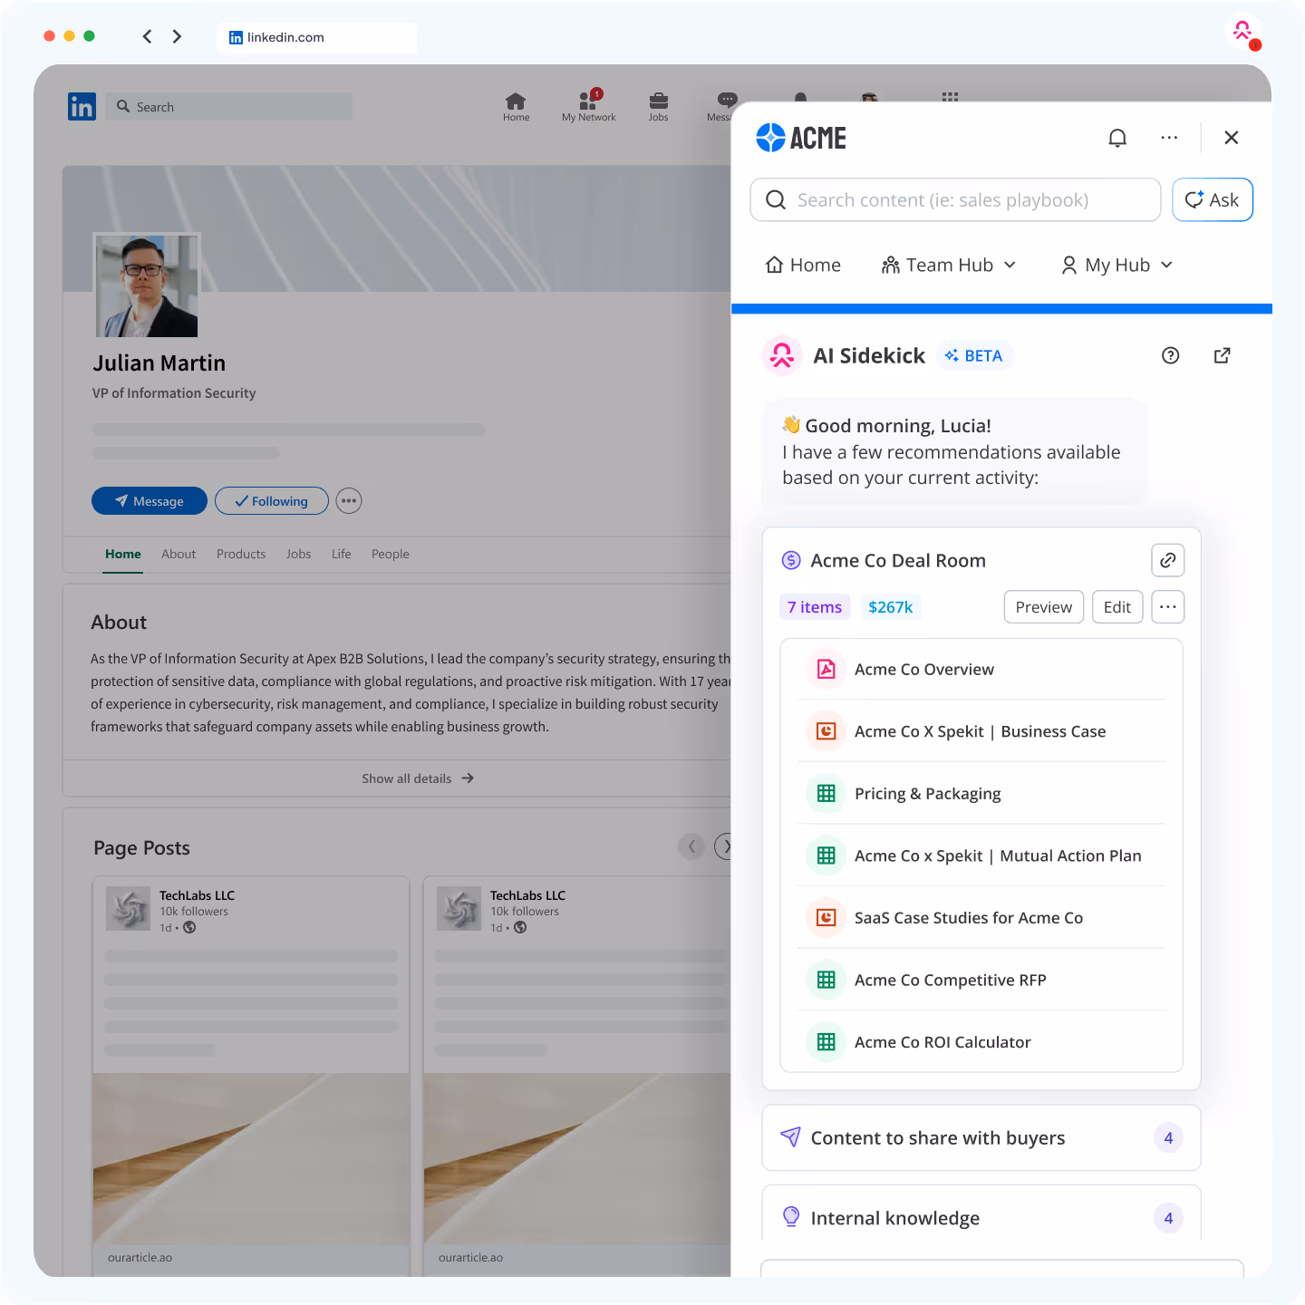The height and width of the screenshot is (1305, 1305).
Task: Focus the LinkedIn Search box
Action: 228,107
